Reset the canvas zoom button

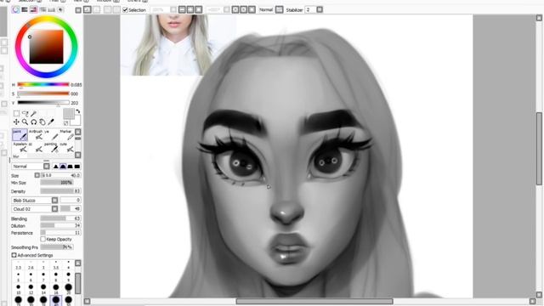[x=198, y=9]
